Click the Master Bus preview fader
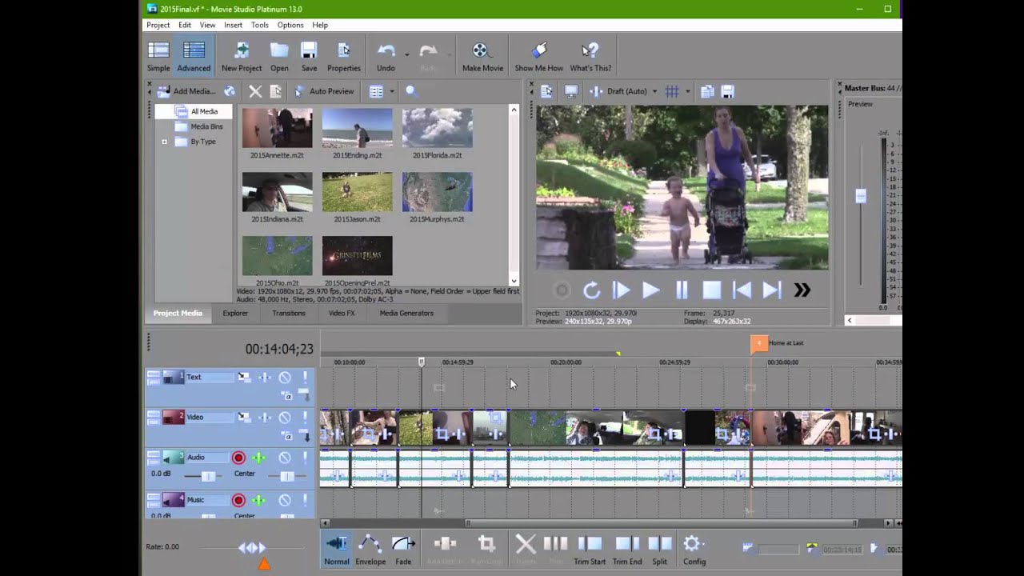The height and width of the screenshot is (576, 1024). 861,196
